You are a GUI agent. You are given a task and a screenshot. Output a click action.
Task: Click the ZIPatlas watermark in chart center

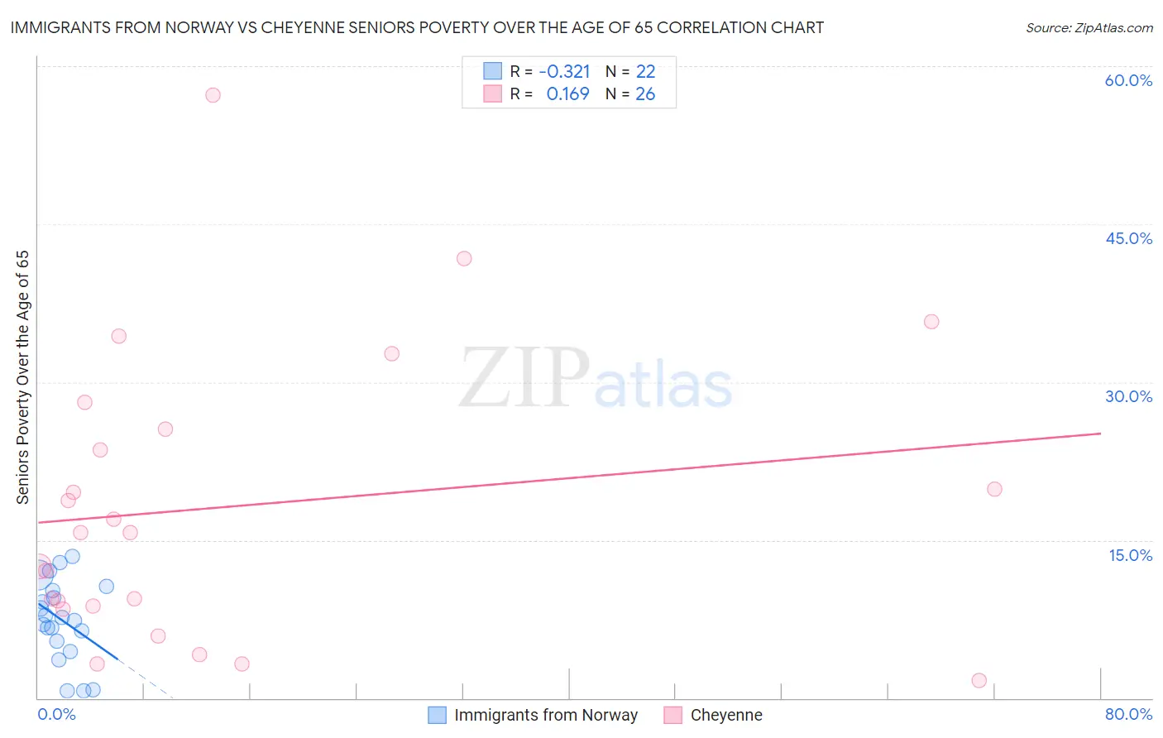tap(596, 379)
